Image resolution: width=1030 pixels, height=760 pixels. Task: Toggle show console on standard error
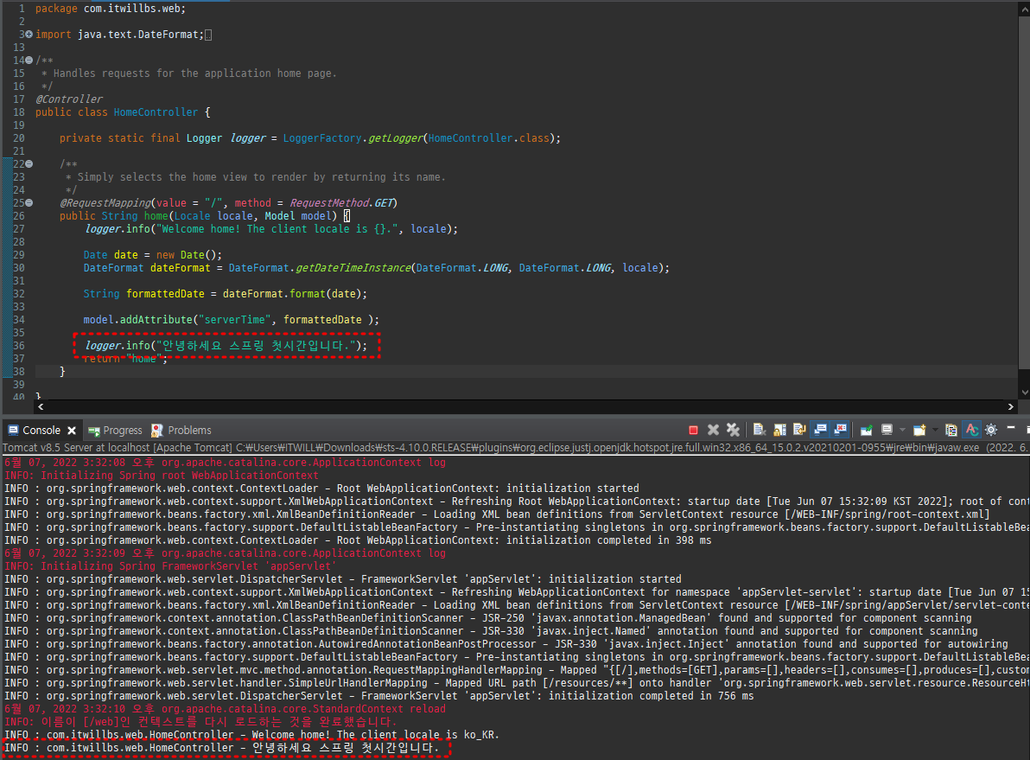click(840, 430)
